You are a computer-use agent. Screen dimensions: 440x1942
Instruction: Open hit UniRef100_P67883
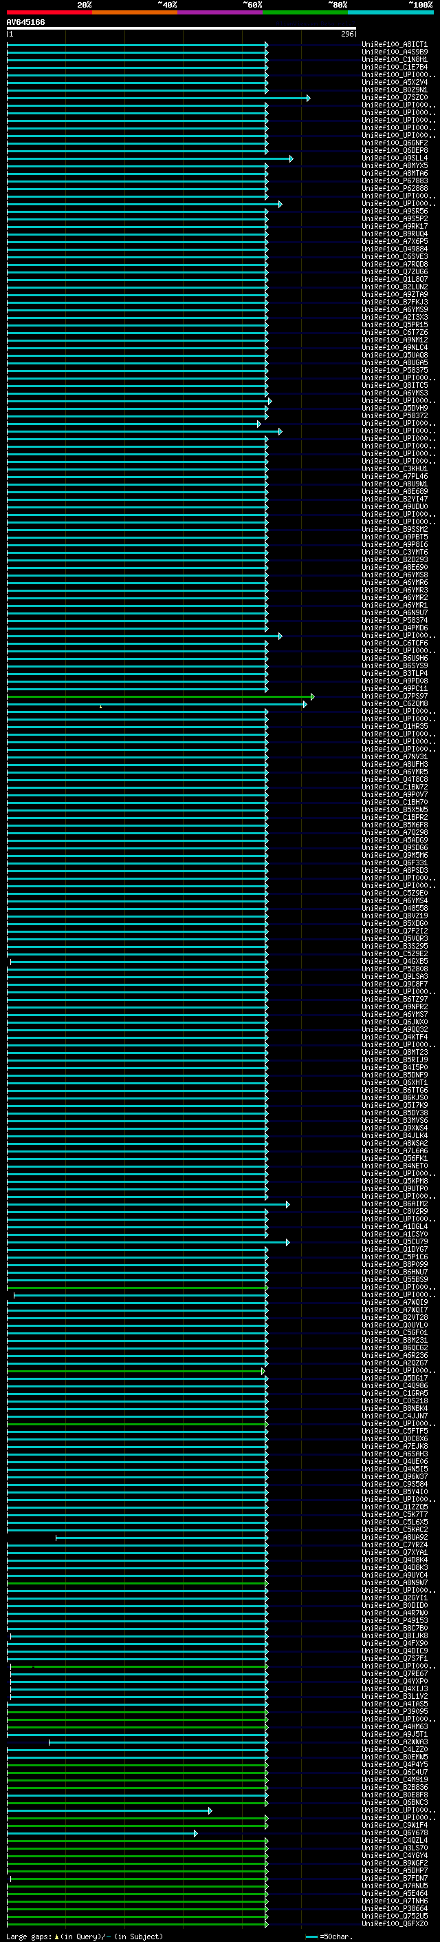pyautogui.click(x=394, y=181)
